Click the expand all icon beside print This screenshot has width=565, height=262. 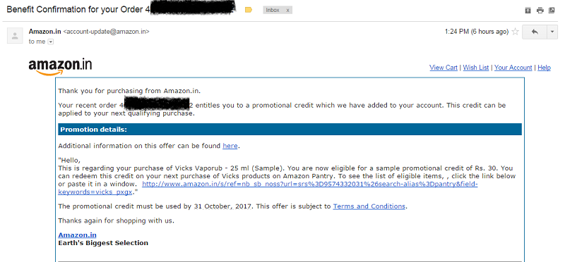(528, 11)
